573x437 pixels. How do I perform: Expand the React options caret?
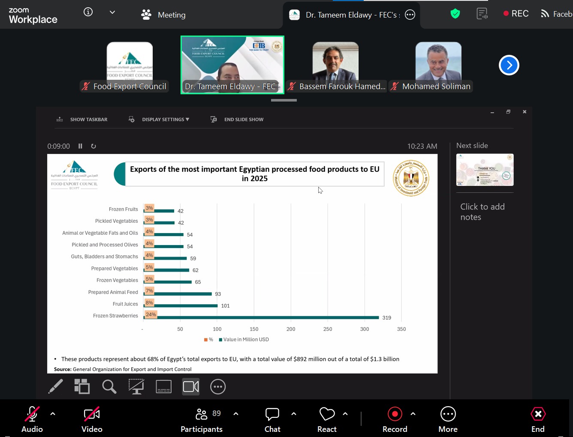(x=345, y=414)
